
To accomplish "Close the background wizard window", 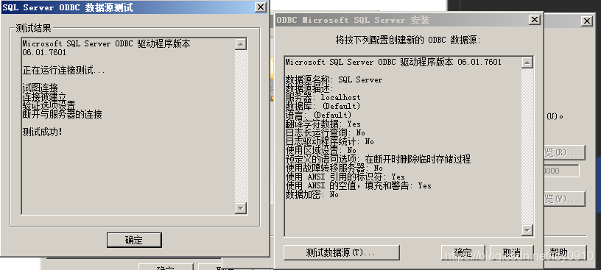I will pyautogui.click(x=587, y=21).
